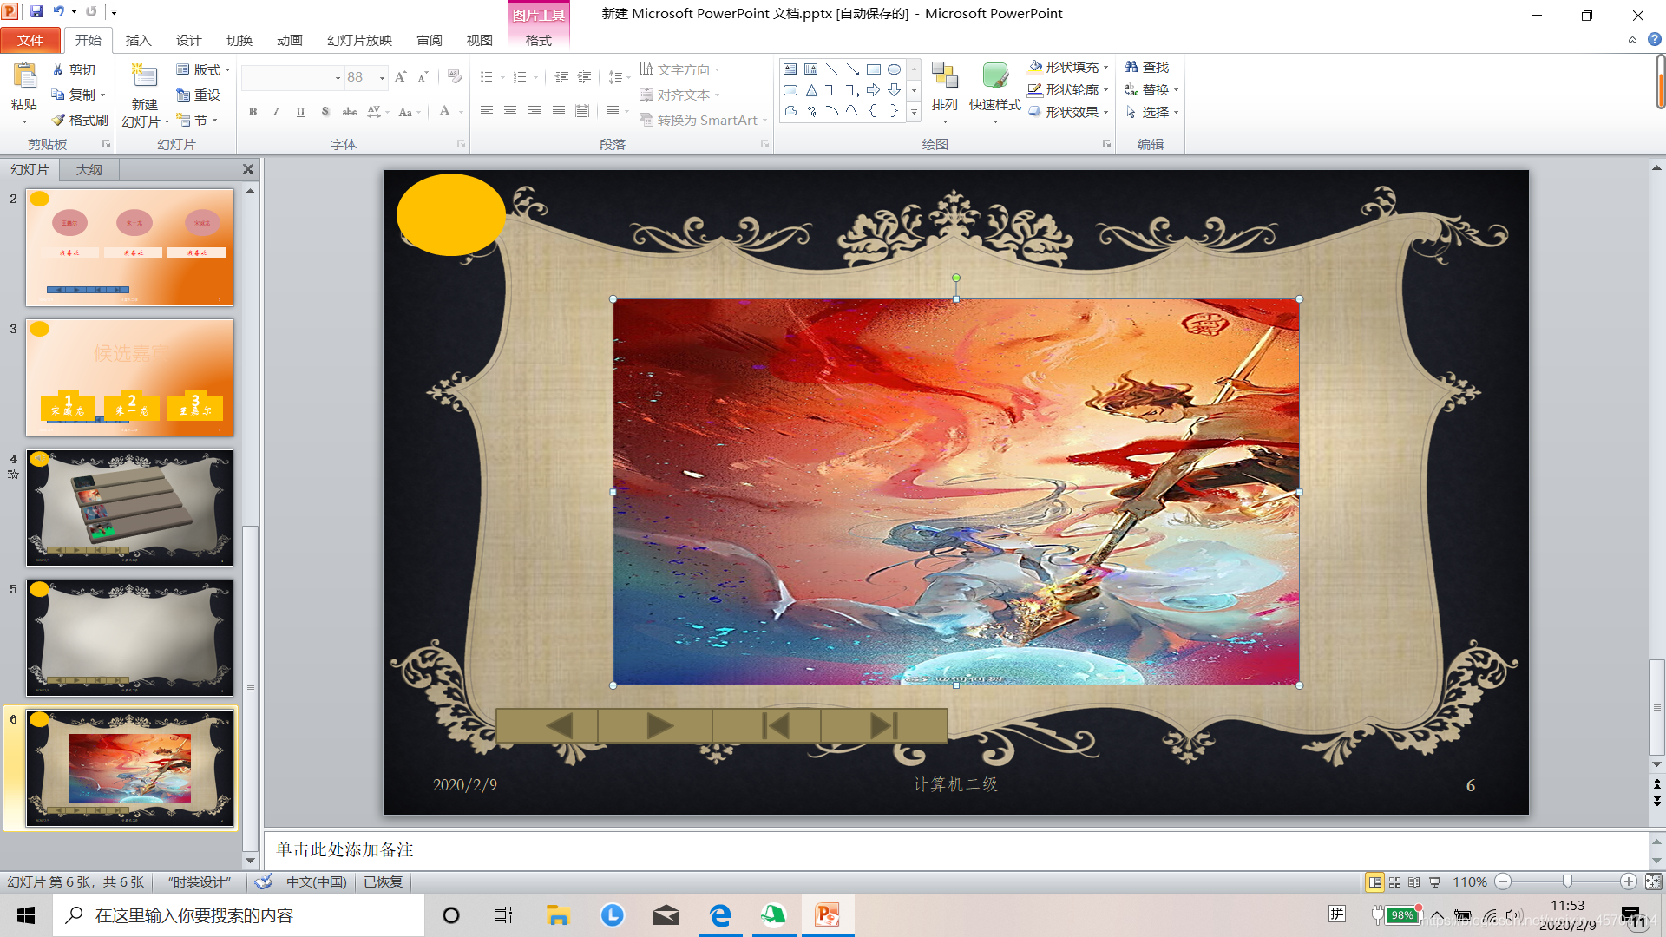The image size is (1666, 937).
Task: Expand the font size dropdown
Action: (382, 78)
